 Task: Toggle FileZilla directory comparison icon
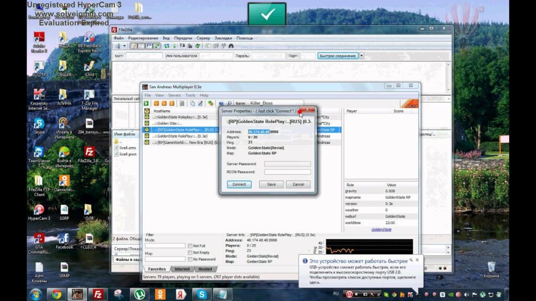tap(216, 46)
